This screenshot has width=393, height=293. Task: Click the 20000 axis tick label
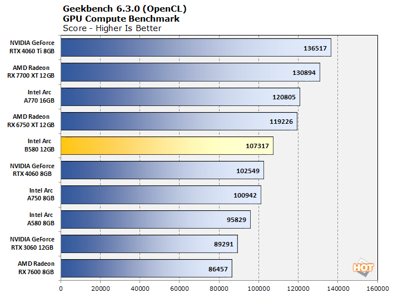click(x=101, y=289)
